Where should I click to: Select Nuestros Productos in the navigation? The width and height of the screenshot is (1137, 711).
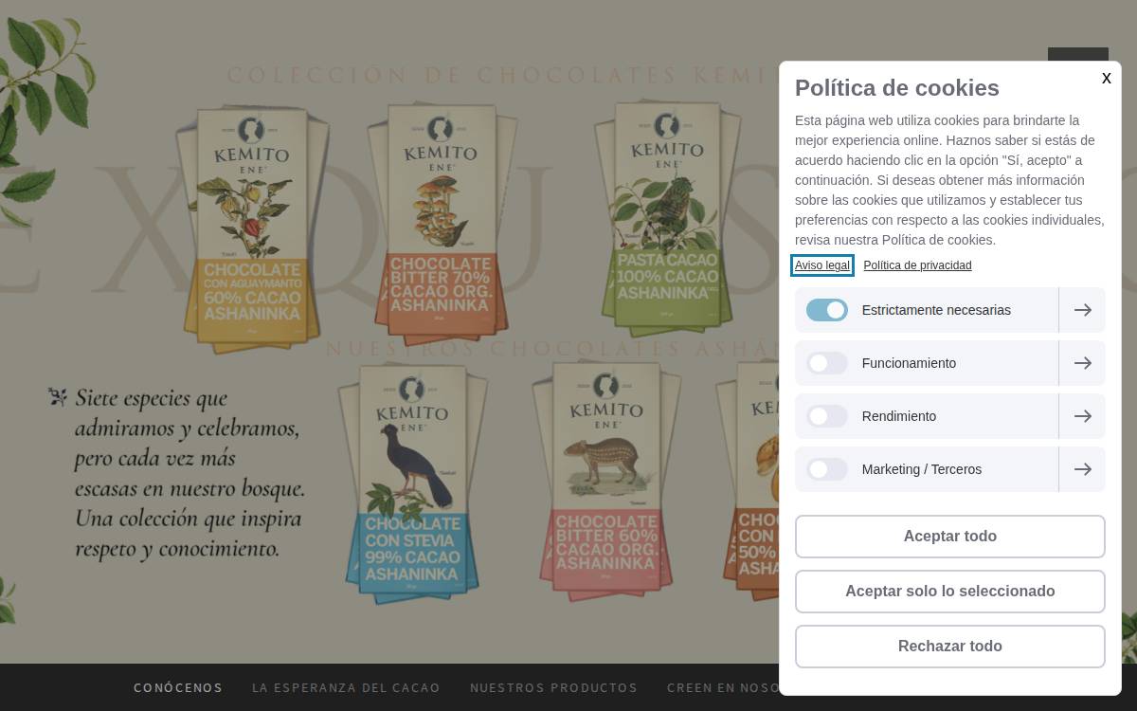(553, 688)
